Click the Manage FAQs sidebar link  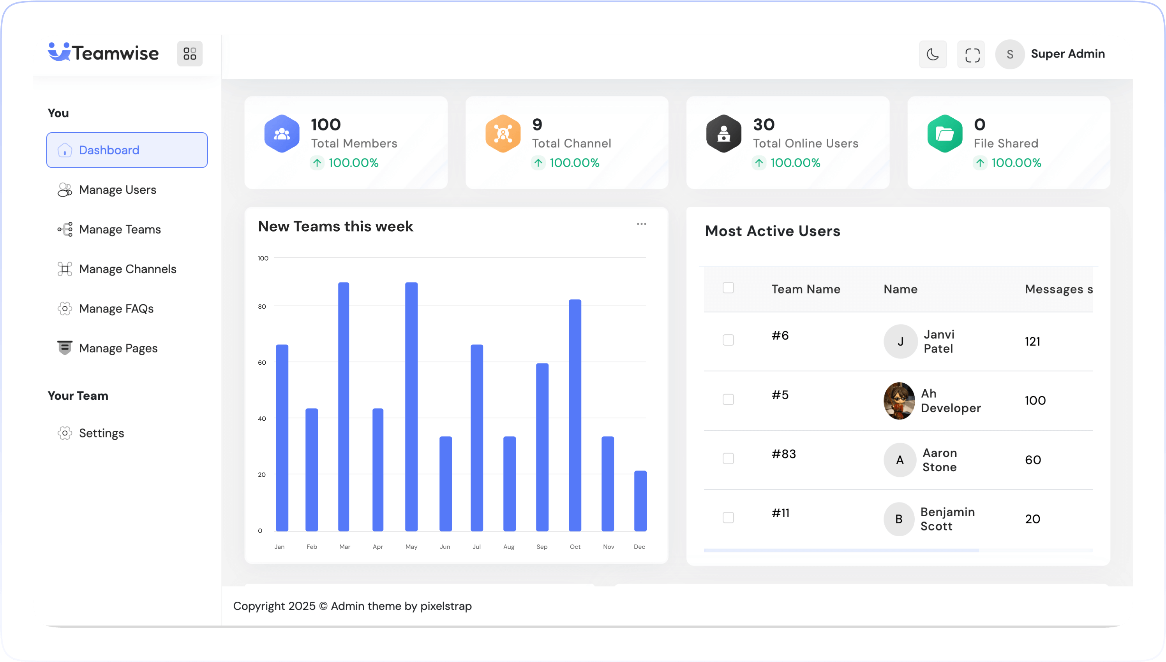pos(116,308)
